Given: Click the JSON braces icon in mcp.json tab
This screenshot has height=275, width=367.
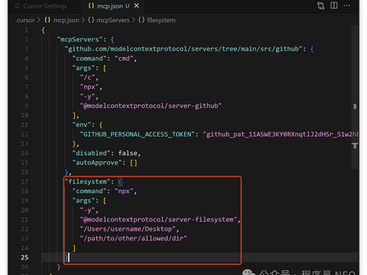Looking at the screenshot, I should [91, 6].
